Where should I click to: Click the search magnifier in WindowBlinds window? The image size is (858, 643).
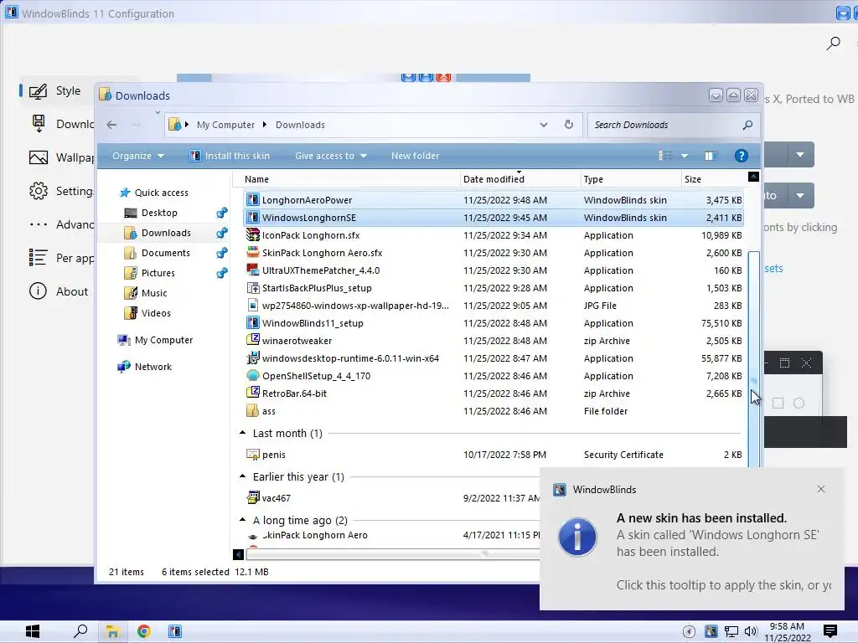pyautogui.click(x=833, y=44)
